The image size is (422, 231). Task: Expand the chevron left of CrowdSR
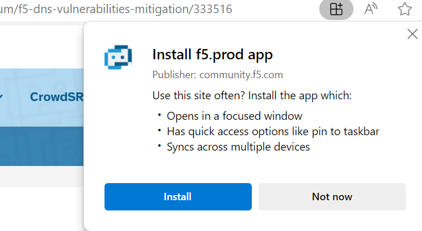pyautogui.click(x=2, y=97)
